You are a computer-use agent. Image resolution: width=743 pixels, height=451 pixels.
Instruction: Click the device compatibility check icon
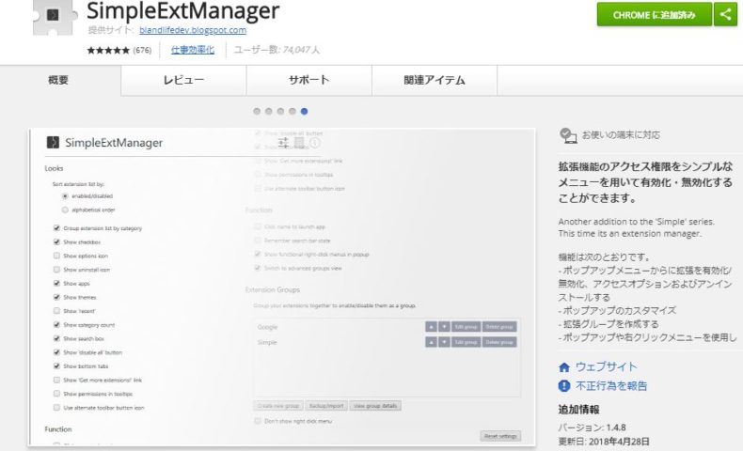[568, 135]
